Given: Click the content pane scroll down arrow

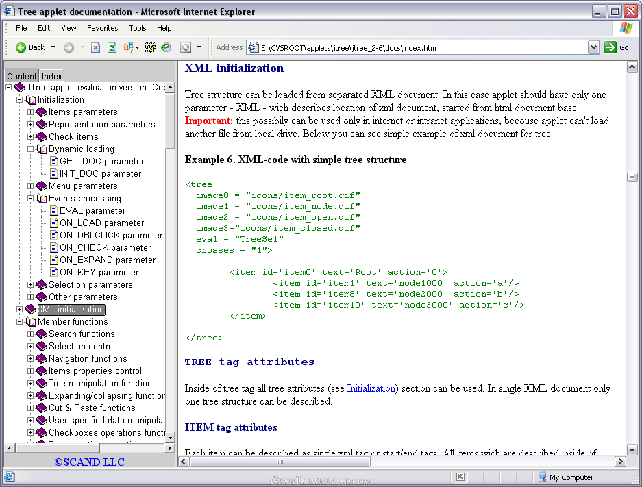Looking at the screenshot, I should click(x=632, y=450).
